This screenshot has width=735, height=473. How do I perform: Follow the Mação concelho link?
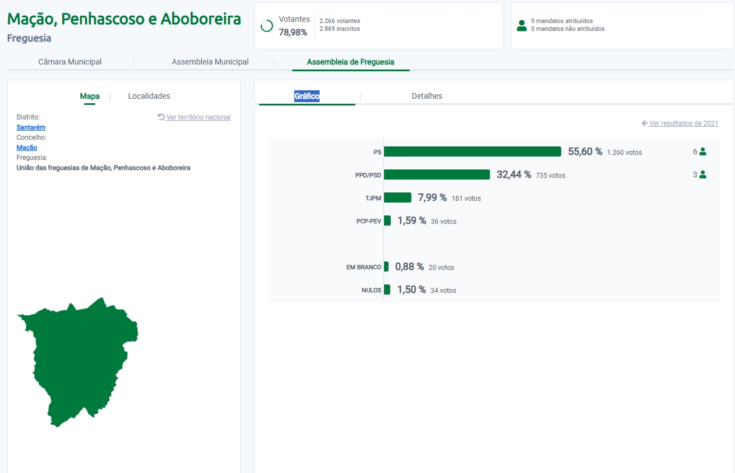click(27, 148)
